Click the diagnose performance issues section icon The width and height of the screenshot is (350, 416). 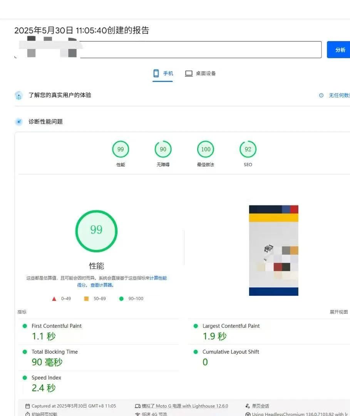click(x=19, y=122)
